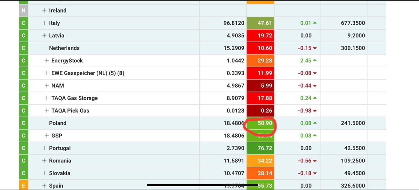
Task: Expand the Spain row
Action: [44, 186]
